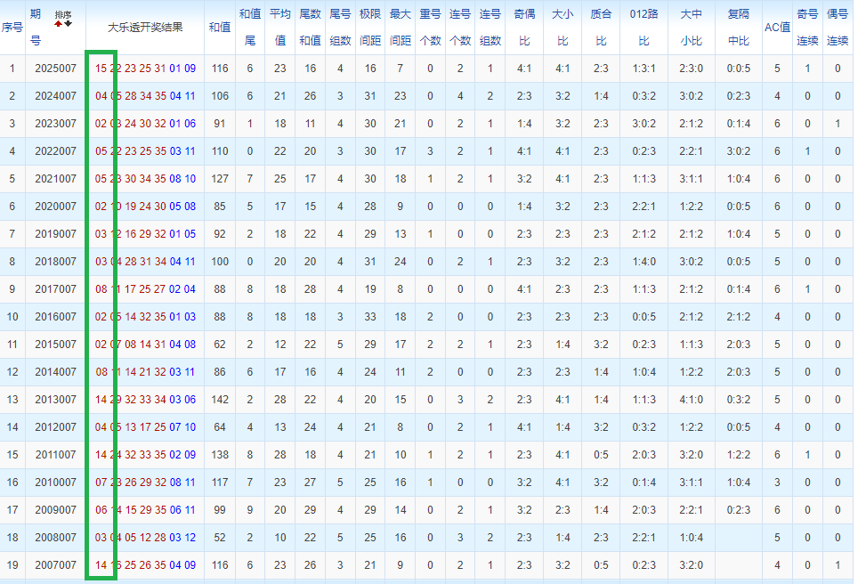The image size is (858, 584).
Task: Click the 尾号组数 column header
Action: coord(340,27)
